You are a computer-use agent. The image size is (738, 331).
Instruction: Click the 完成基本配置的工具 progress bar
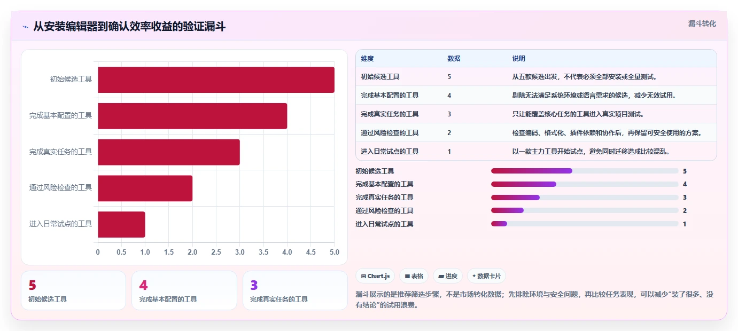click(585, 184)
